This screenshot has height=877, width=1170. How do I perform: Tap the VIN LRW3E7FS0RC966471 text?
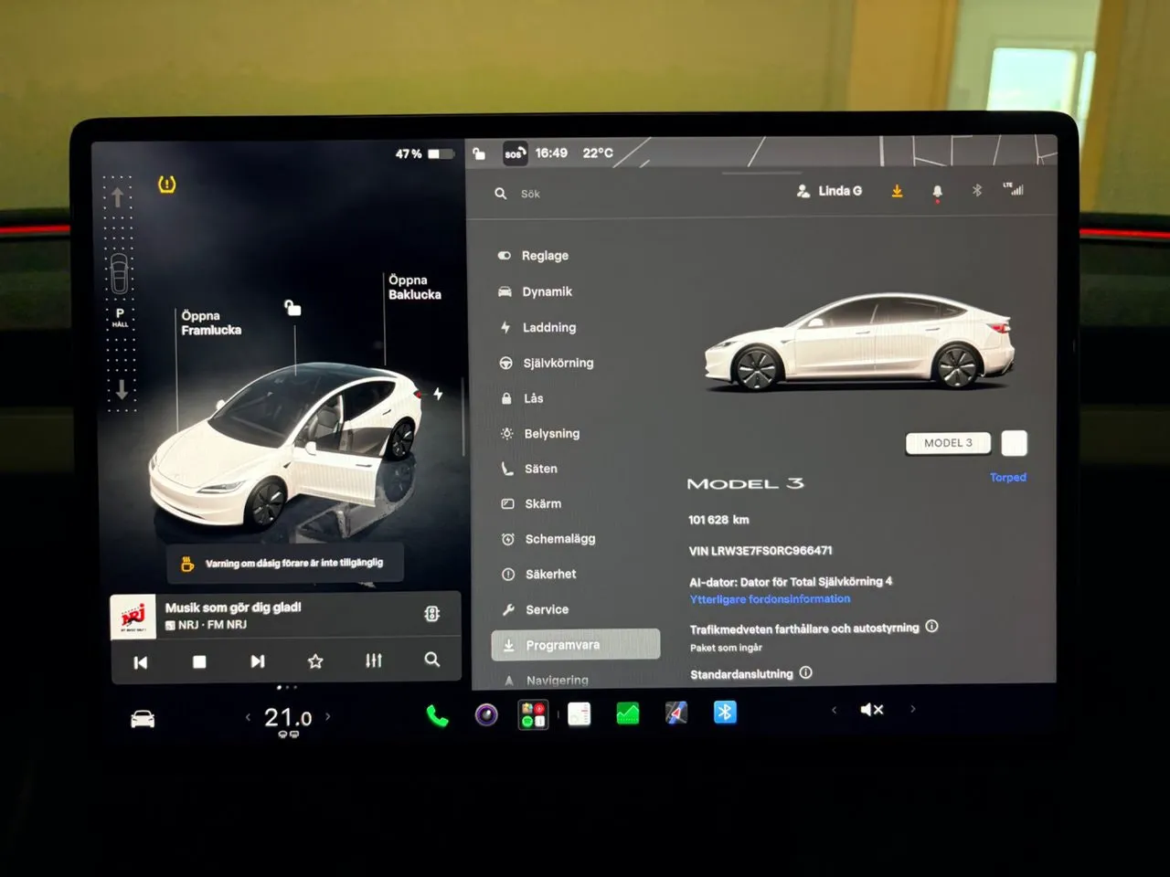[x=760, y=551]
